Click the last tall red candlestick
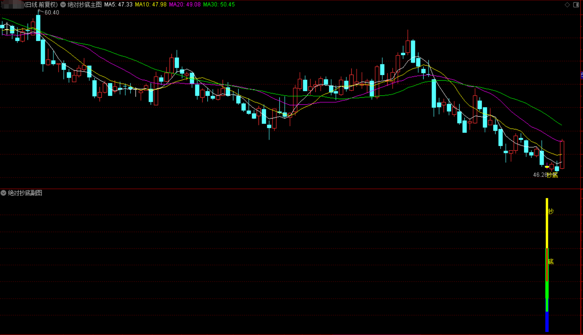Screen dimensions: 583x335 point(562,154)
